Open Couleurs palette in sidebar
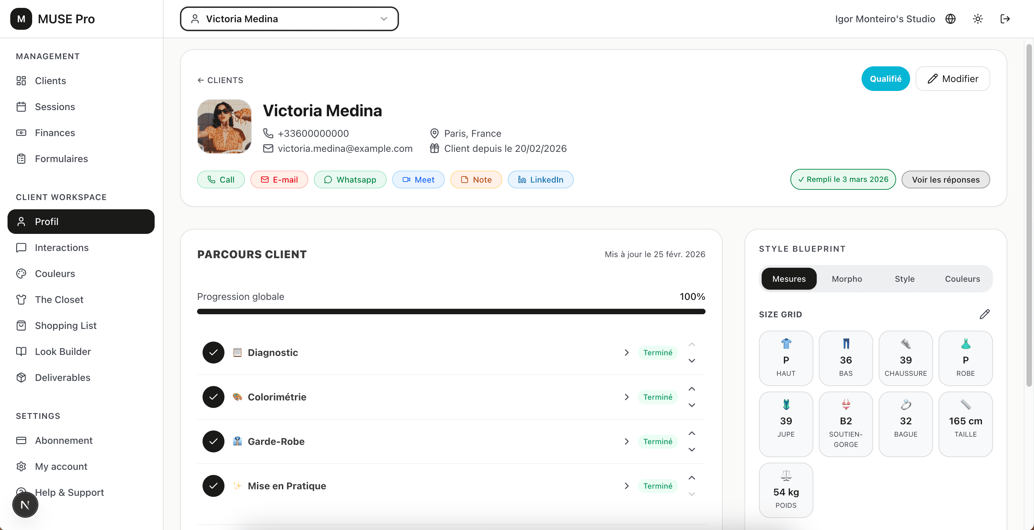 point(55,274)
